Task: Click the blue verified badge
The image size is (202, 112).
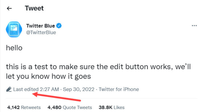Action: [x=59, y=26]
